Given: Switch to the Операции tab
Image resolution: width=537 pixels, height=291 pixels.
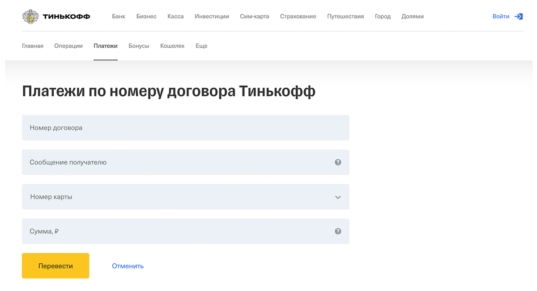Looking at the screenshot, I should click(x=68, y=46).
